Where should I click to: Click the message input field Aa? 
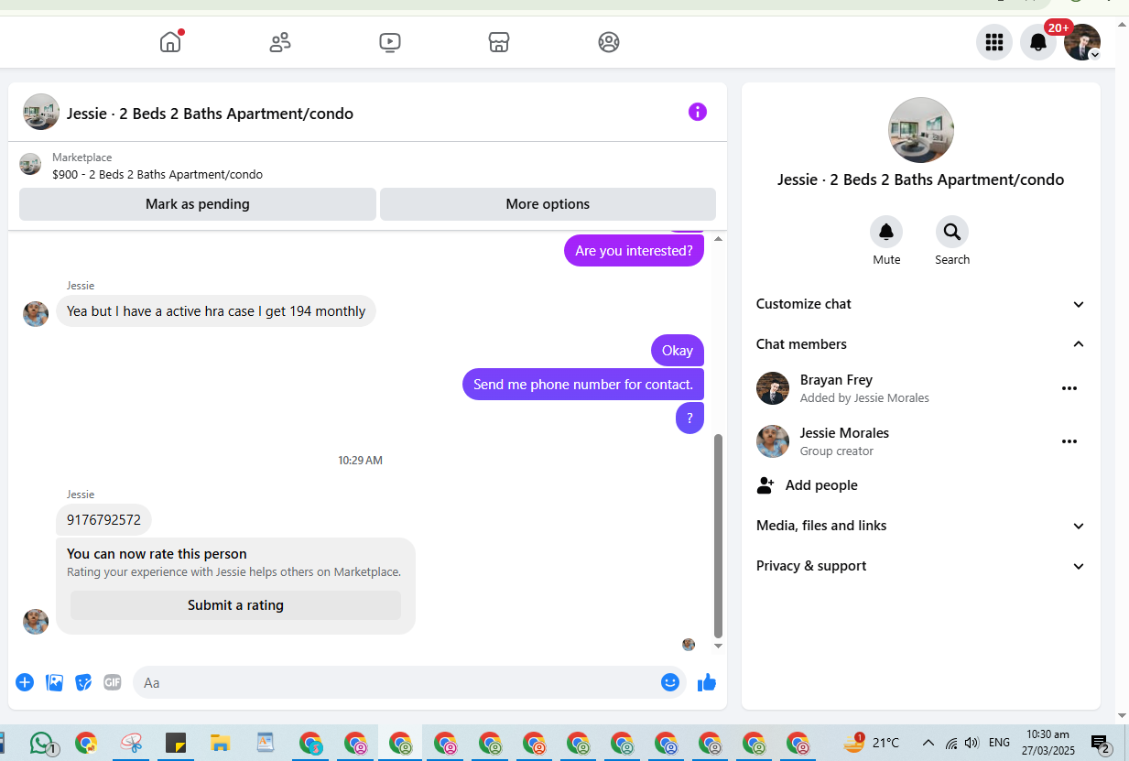point(398,682)
